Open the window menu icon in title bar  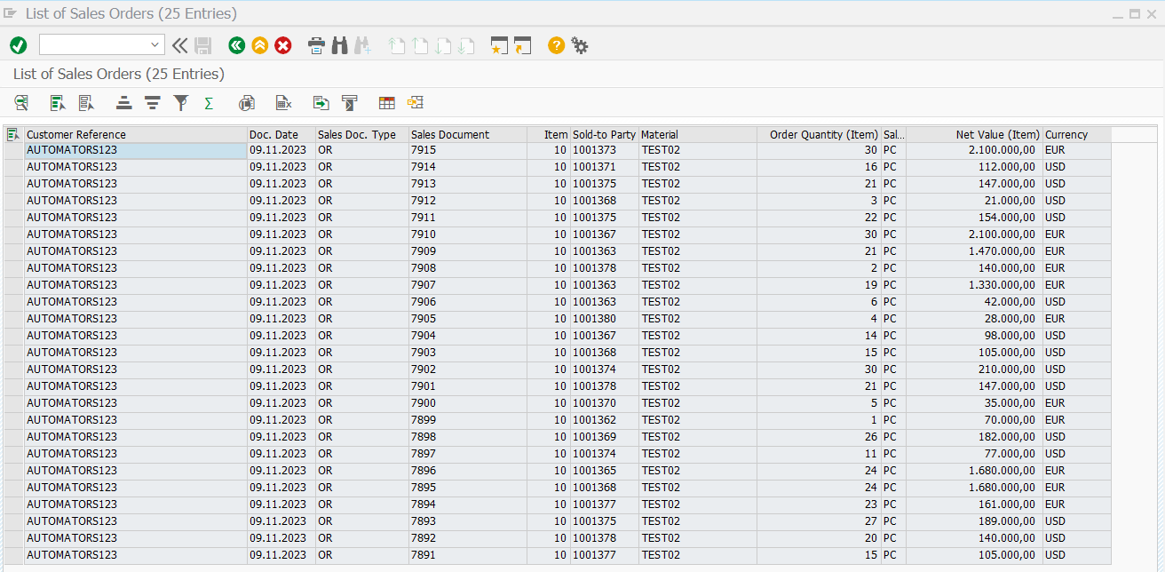click(x=11, y=13)
